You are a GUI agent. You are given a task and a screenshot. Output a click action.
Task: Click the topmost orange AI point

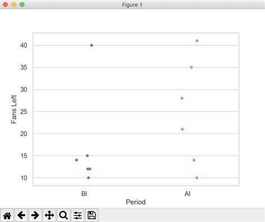[x=197, y=41]
